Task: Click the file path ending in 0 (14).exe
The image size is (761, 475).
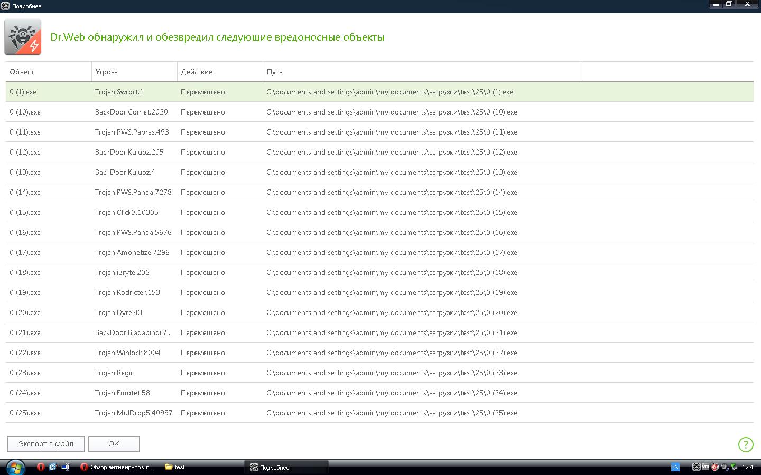Action: tap(392, 192)
